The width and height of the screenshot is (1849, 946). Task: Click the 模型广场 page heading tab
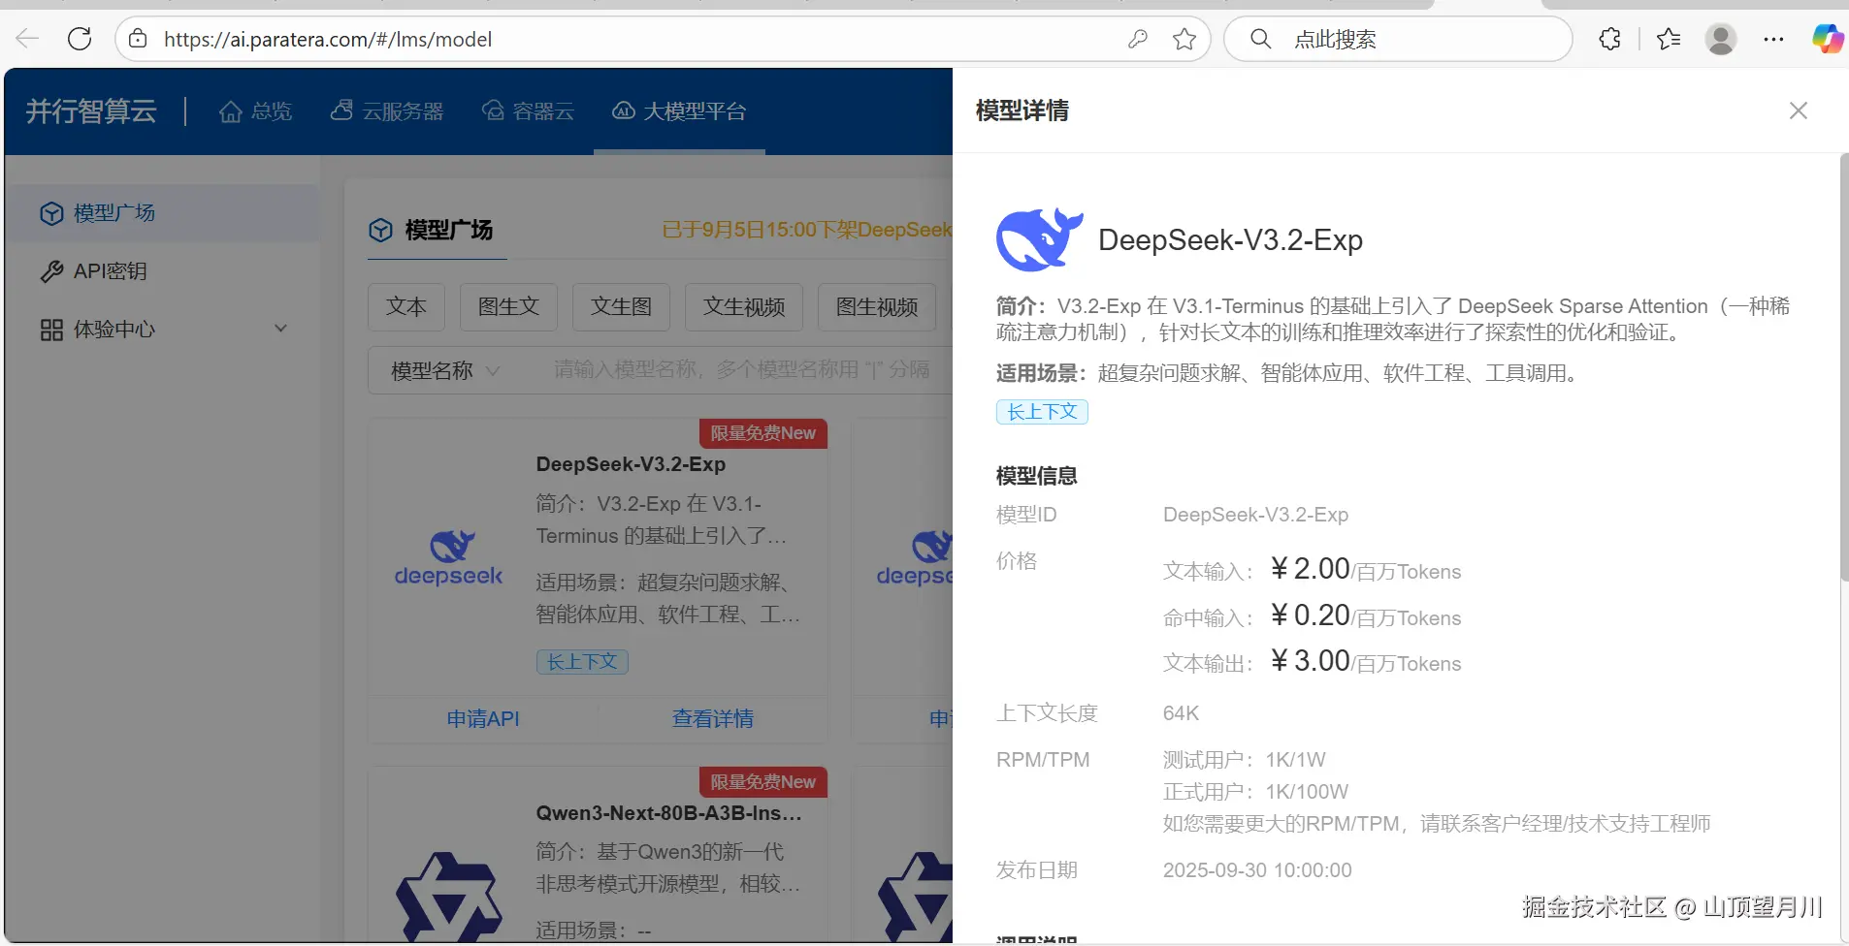point(438,231)
